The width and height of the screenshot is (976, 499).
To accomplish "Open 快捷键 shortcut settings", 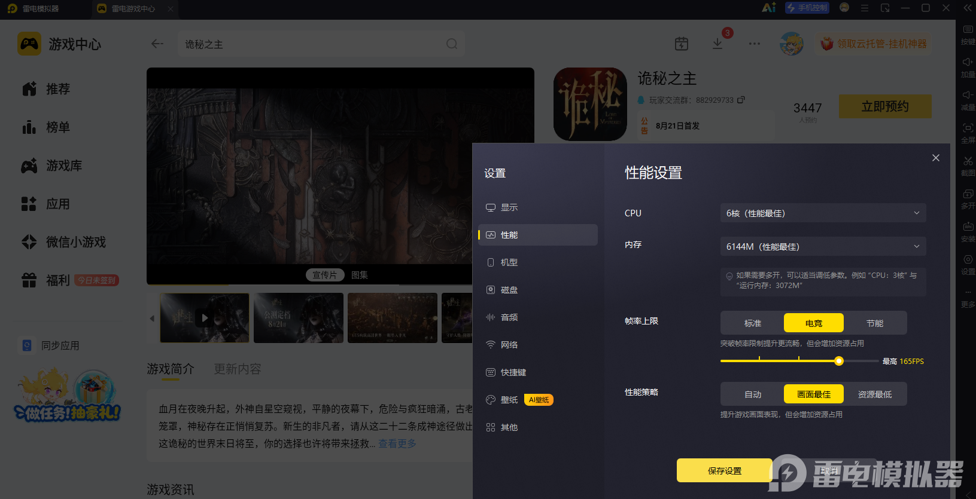I will (538, 372).
